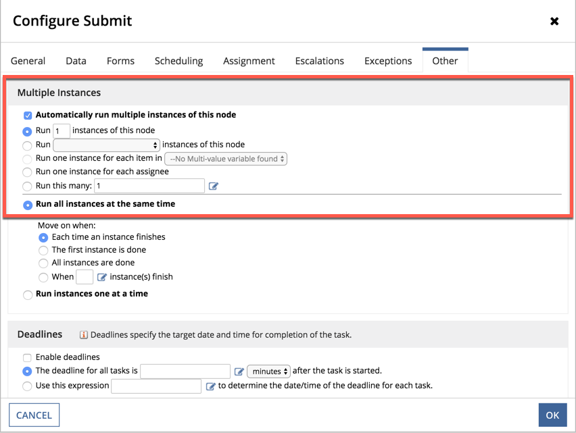This screenshot has height=433, width=576.
Task: Go to the Escalations tab
Action: pyautogui.click(x=320, y=61)
